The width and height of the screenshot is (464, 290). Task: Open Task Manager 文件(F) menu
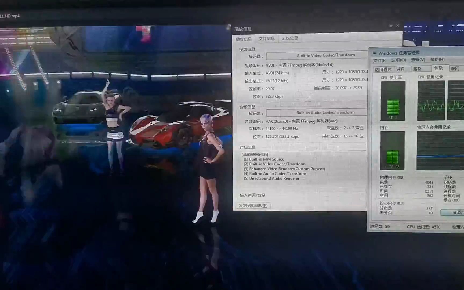point(379,60)
